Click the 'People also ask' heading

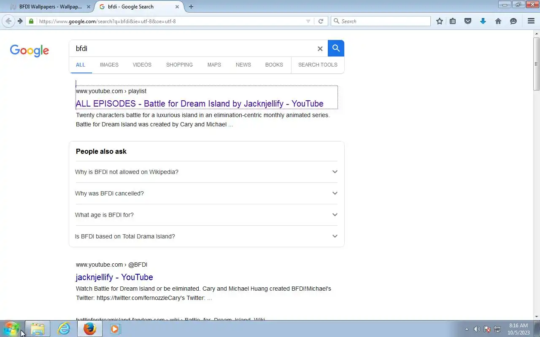point(101,152)
